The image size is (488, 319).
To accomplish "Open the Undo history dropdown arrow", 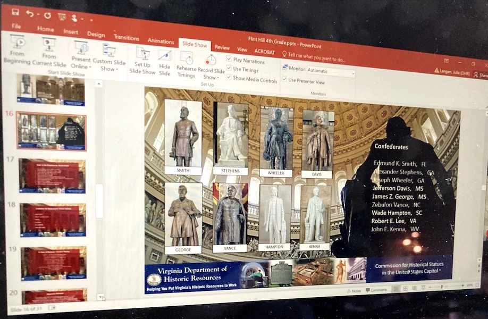I will click(38, 15).
